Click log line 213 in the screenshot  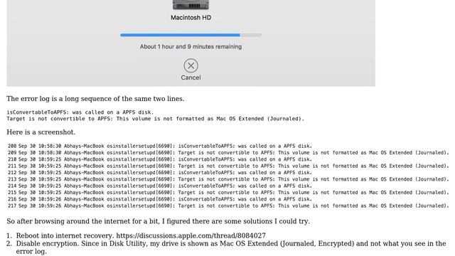[x=228, y=179]
